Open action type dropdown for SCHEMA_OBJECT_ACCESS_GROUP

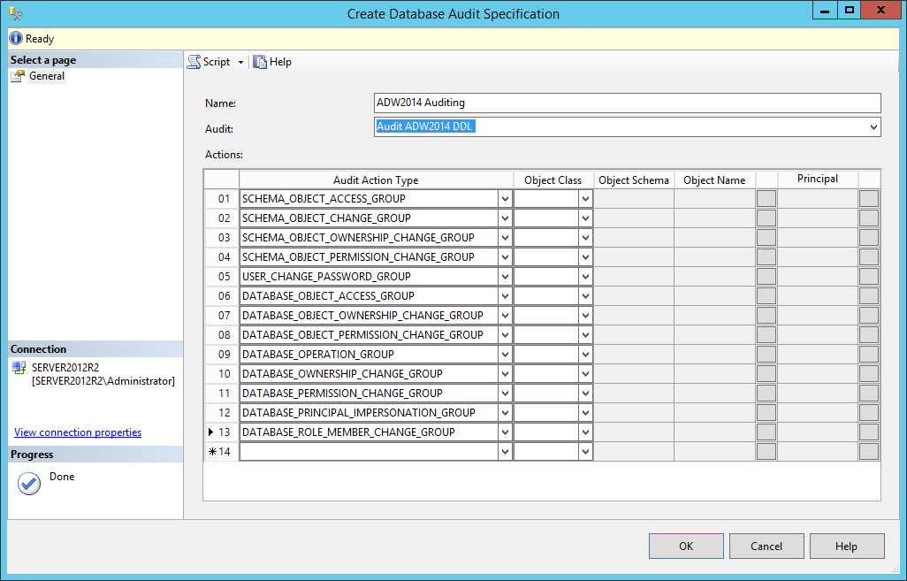[505, 199]
